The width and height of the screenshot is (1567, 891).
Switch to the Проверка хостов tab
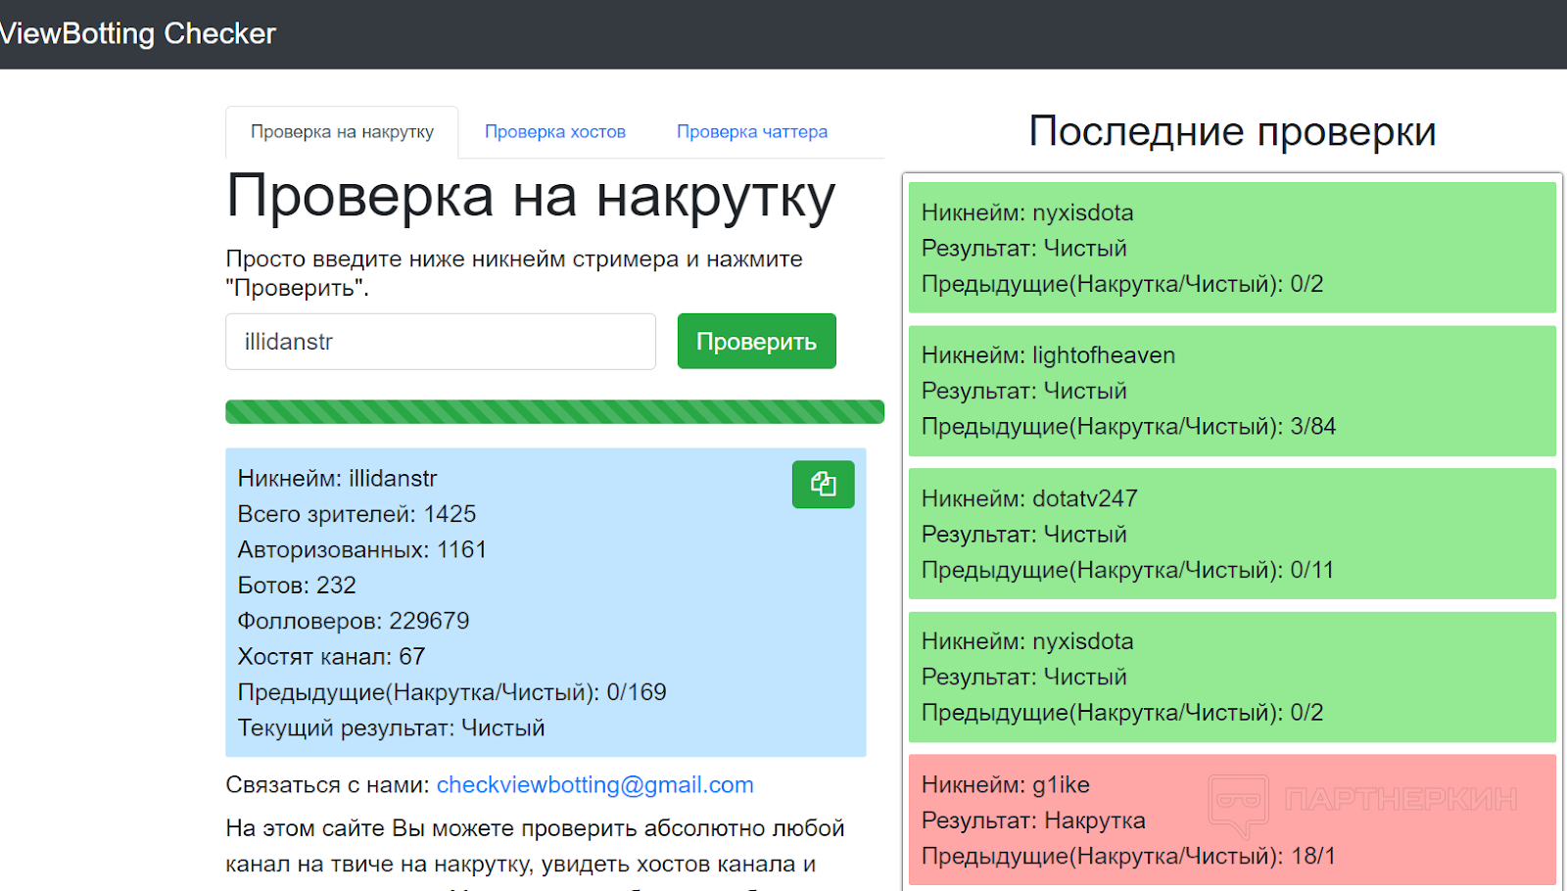555,131
